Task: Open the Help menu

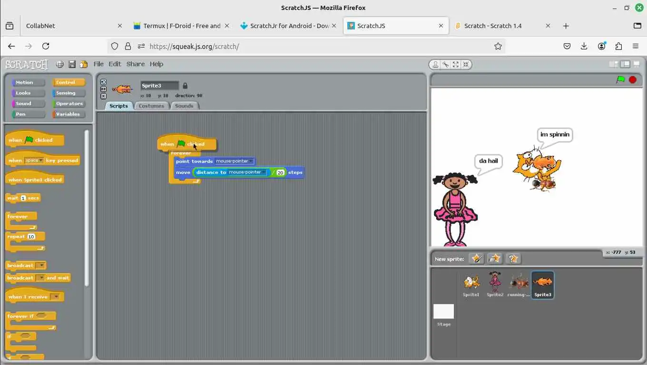Action: 157,64
